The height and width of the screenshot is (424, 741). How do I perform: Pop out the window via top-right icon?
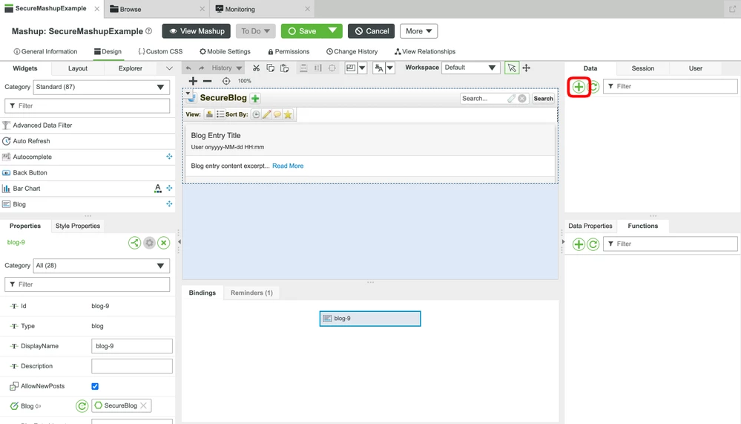[x=733, y=9]
